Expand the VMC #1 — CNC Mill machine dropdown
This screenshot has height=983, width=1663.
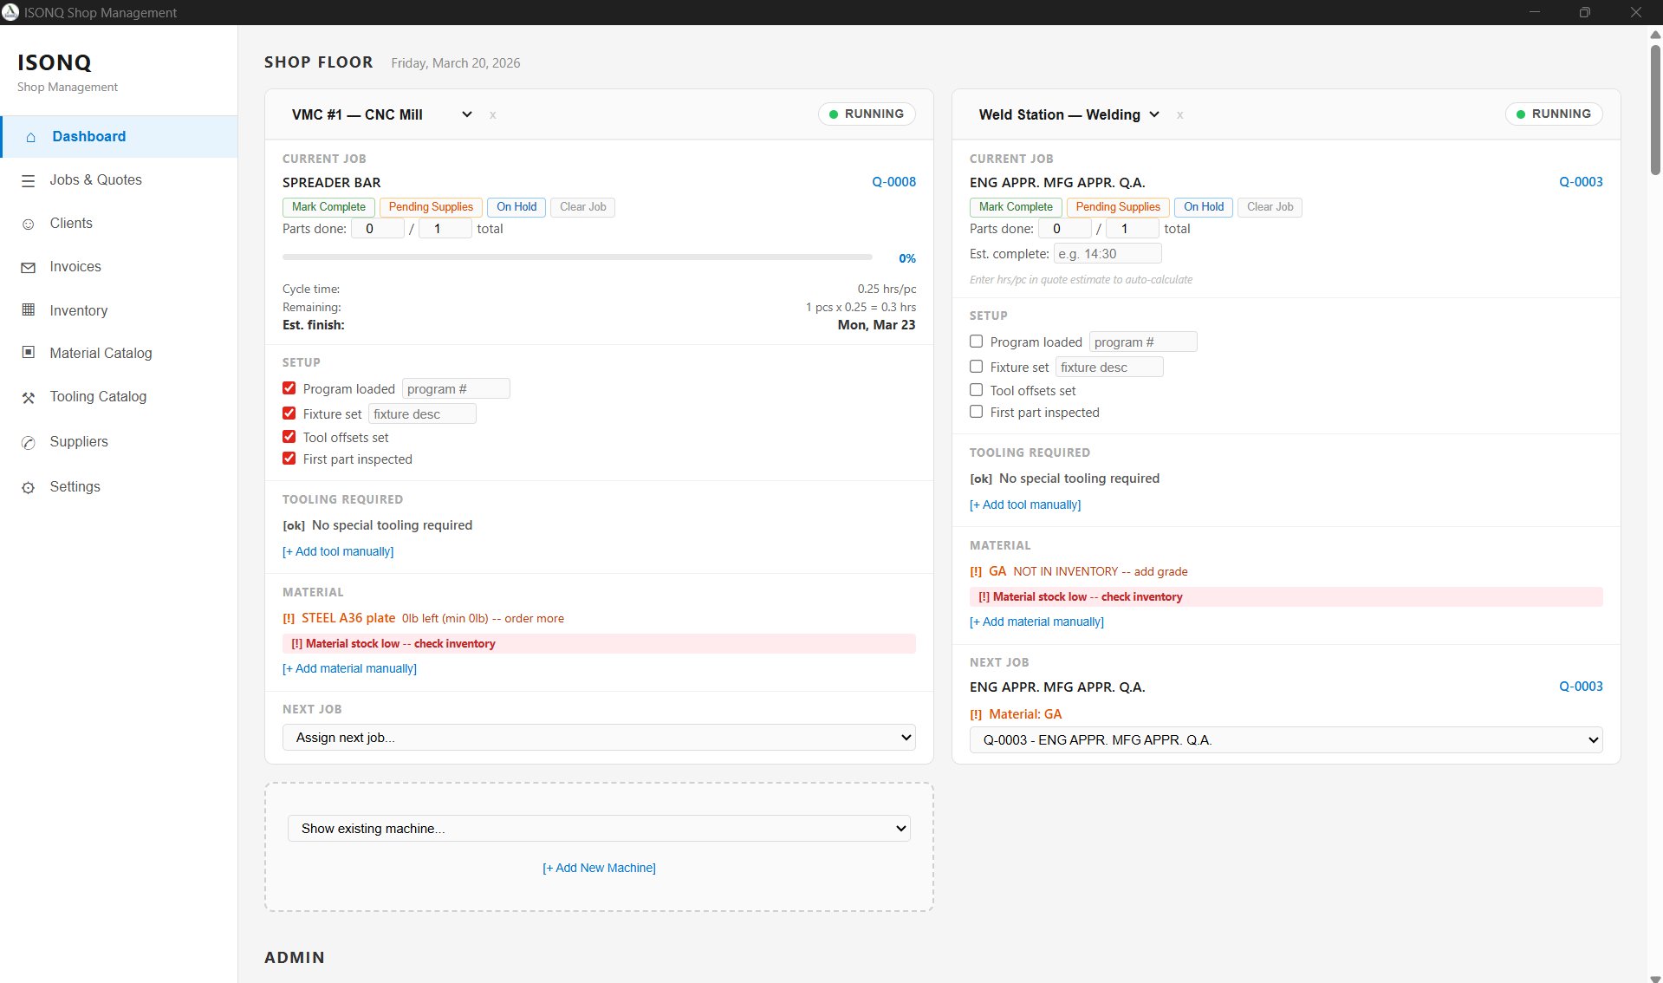click(x=467, y=114)
